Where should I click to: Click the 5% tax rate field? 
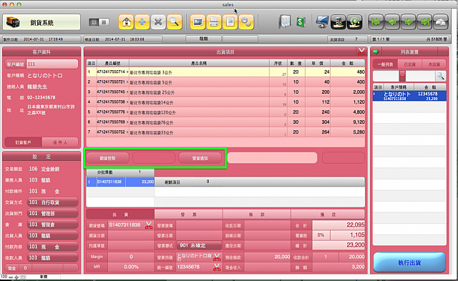(x=321, y=235)
